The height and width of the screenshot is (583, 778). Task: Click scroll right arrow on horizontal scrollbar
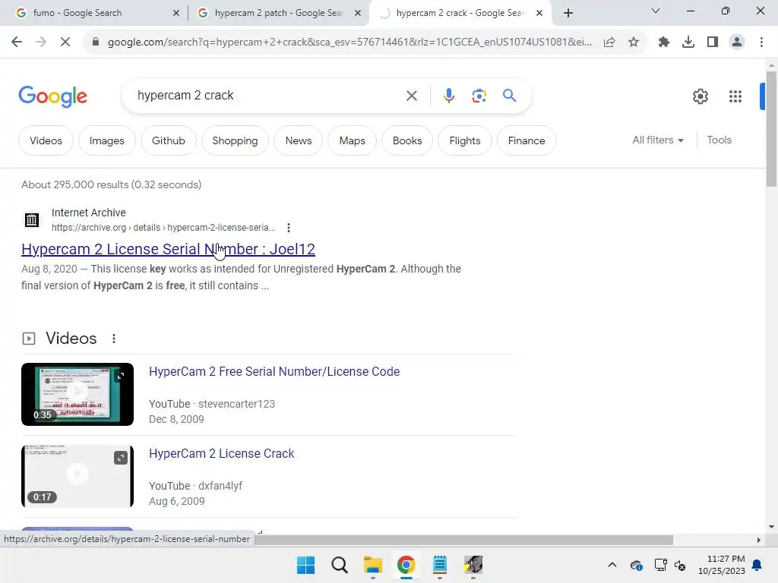[x=759, y=540]
